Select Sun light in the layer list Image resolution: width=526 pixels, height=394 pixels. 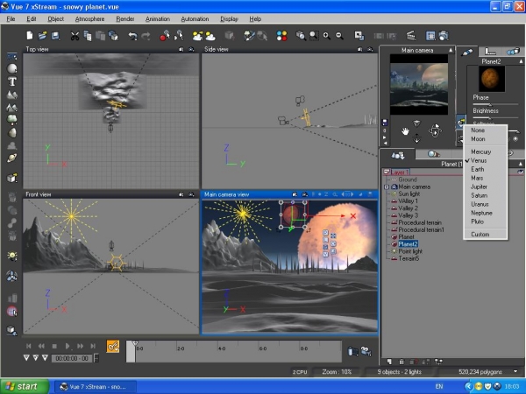click(x=409, y=194)
